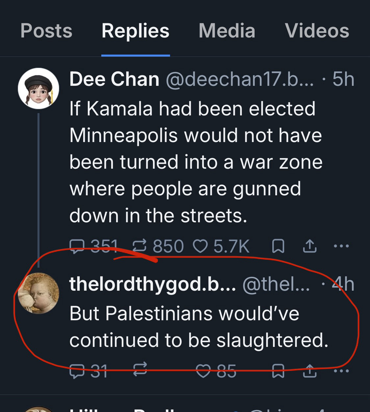Open Dee Chan's profile name link
370x412 pixels.
(x=114, y=79)
